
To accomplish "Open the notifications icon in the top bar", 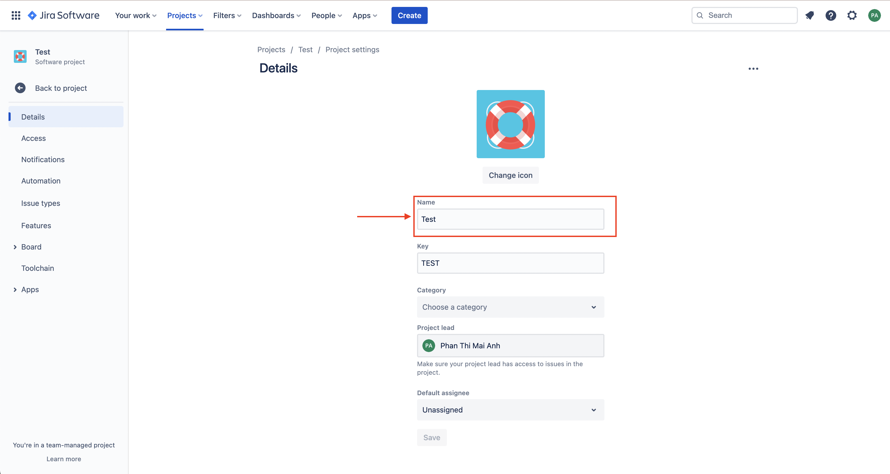I will [x=810, y=15].
